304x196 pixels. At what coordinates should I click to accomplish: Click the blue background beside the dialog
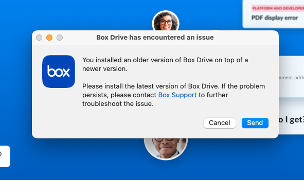coord(15,78)
